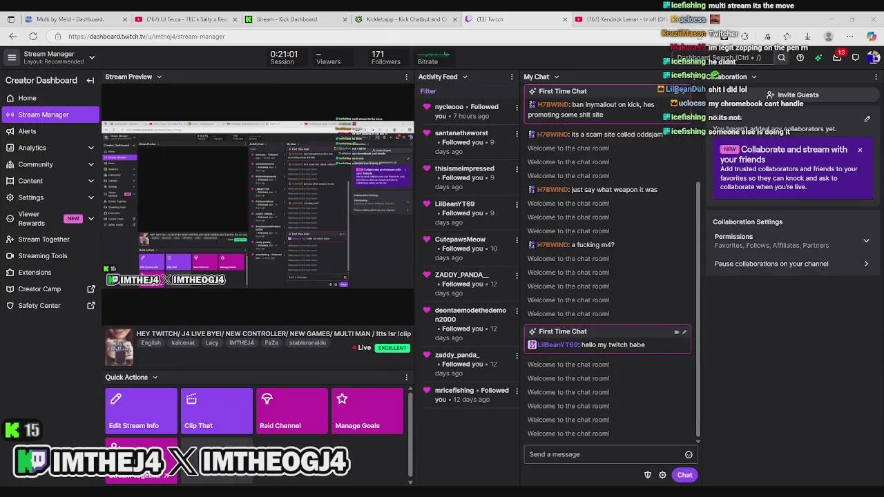884x497 pixels.
Task: Click Edit Stream Info quick action
Action: (x=141, y=411)
